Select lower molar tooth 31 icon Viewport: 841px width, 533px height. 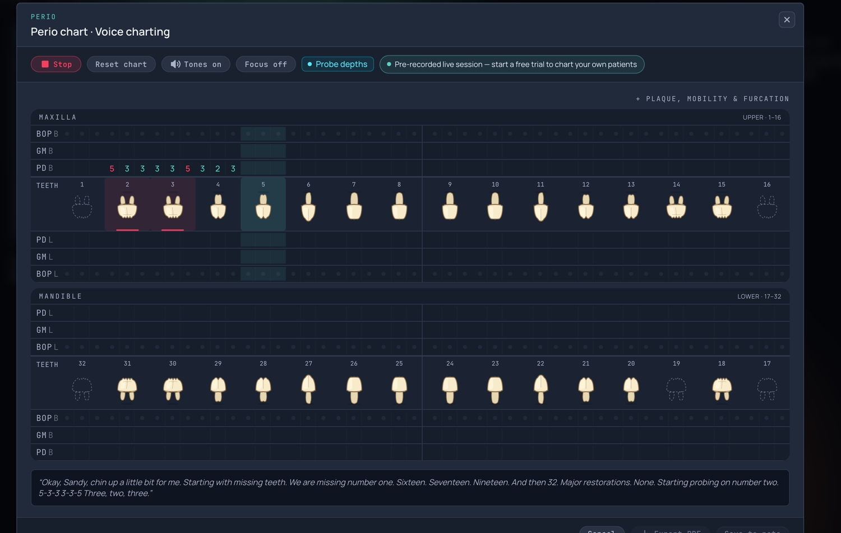pyautogui.click(x=127, y=389)
